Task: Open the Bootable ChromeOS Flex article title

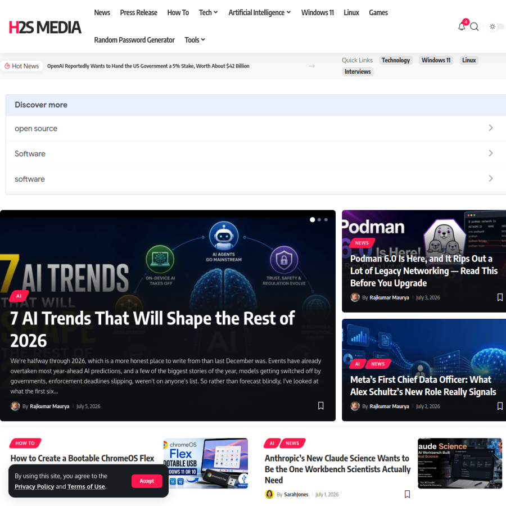Action: click(x=82, y=458)
